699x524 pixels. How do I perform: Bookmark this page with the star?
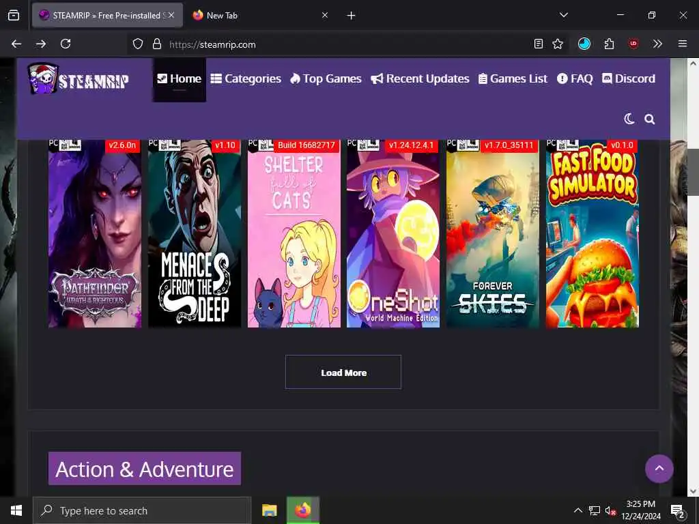pyautogui.click(x=558, y=44)
